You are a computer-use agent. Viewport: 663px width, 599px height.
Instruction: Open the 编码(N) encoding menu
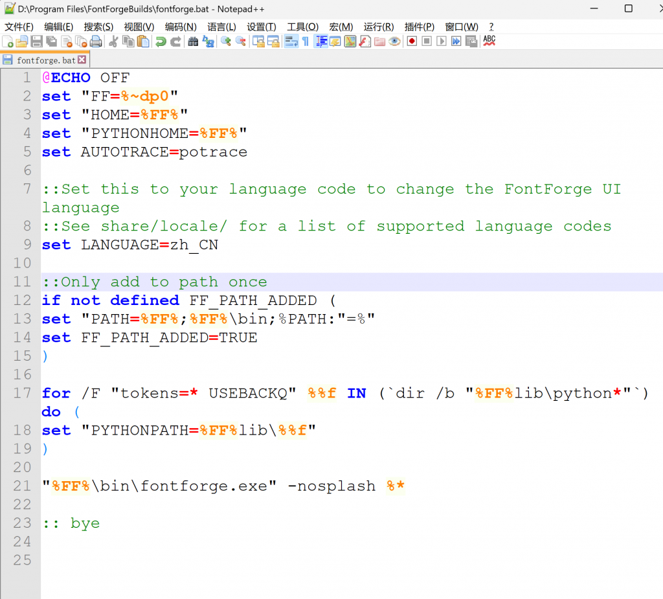pyautogui.click(x=181, y=27)
